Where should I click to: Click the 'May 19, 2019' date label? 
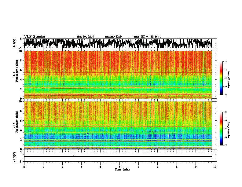(85, 37)
